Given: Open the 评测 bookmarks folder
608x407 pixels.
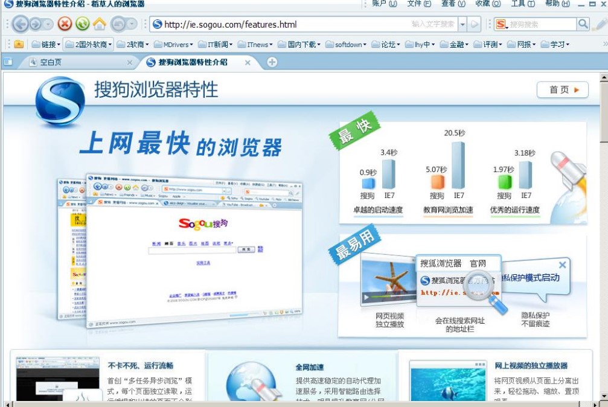Looking at the screenshot, I should click(x=488, y=45).
